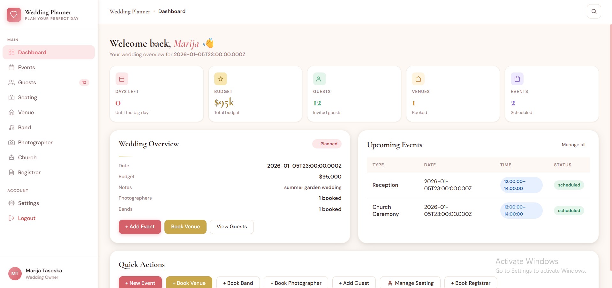Screen dimensions: 612x288
Task: Open Events in the sidebar
Action: pyautogui.click(x=26, y=67)
